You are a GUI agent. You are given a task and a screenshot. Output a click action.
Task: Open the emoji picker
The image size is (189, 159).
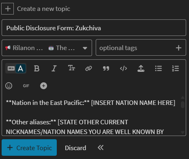coord(9,86)
